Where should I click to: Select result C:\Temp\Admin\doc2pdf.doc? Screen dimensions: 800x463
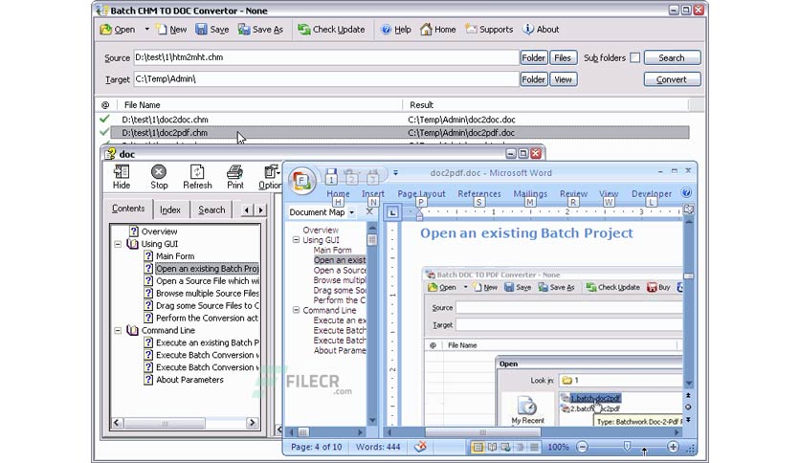tap(461, 133)
